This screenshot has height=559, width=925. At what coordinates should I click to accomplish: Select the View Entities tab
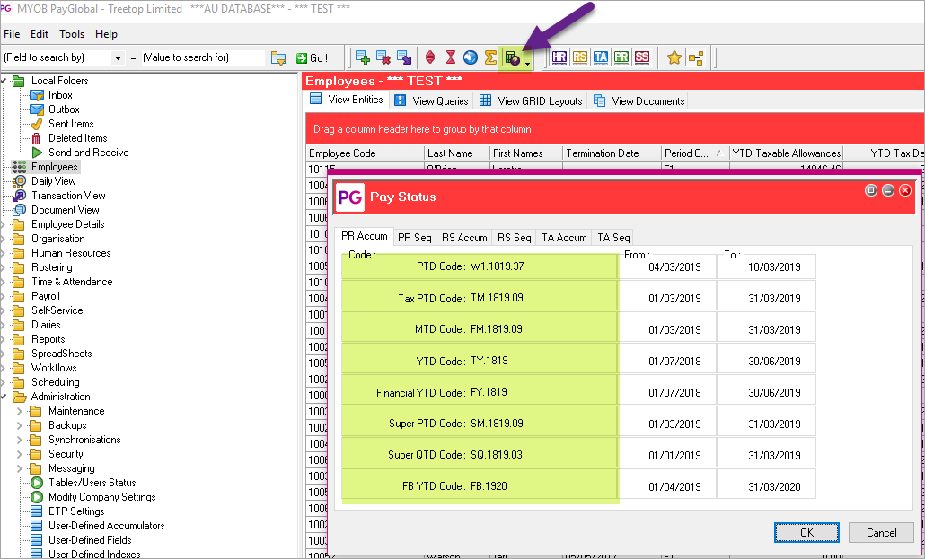tap(347, 100)
